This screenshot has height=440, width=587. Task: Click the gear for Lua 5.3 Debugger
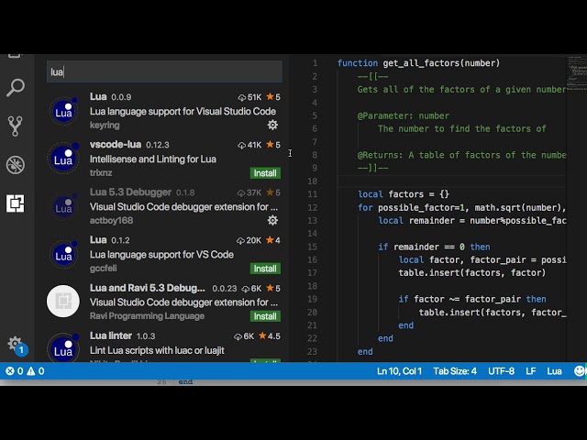272,220
